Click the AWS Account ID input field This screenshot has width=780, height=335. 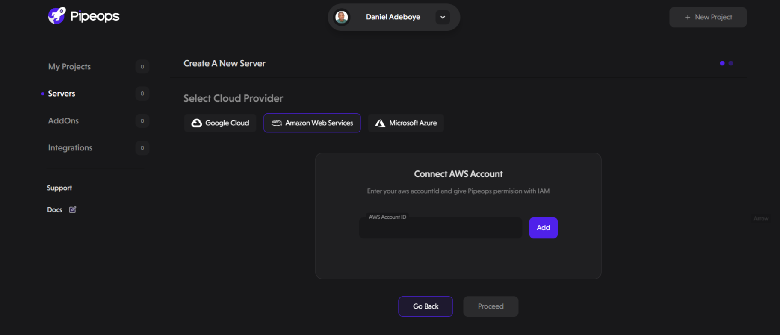(440, 228)
